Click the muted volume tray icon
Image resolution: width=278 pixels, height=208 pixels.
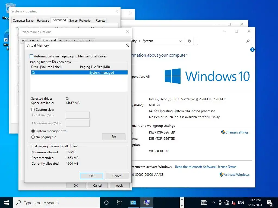[233, 203]
